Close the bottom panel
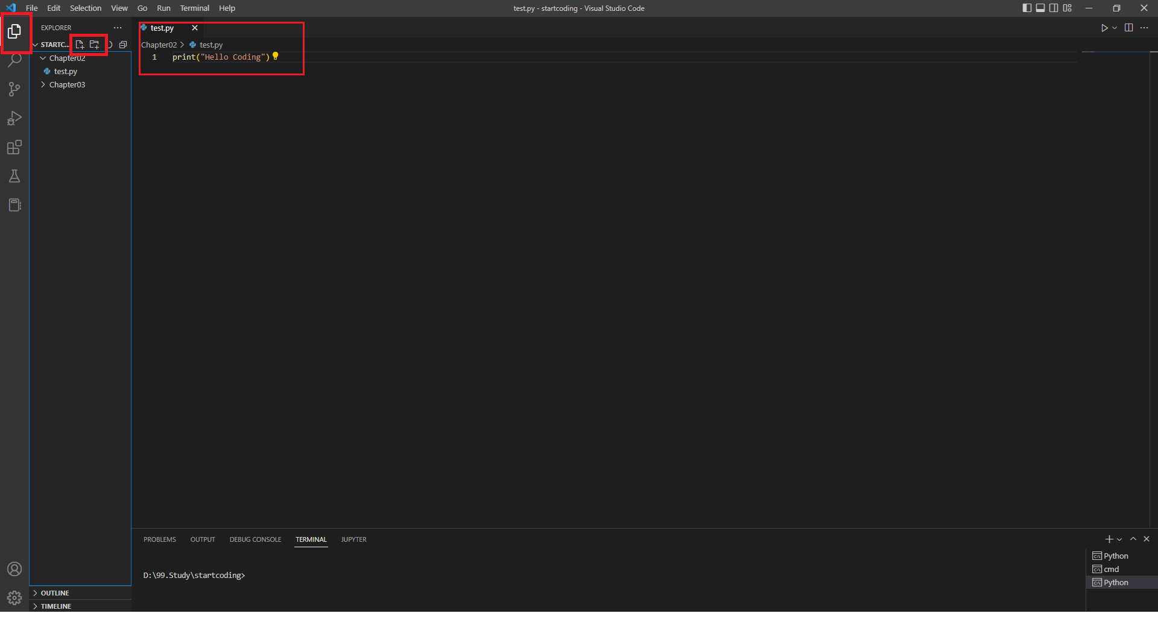1158x625 pixels. [x=1147, y=539]
